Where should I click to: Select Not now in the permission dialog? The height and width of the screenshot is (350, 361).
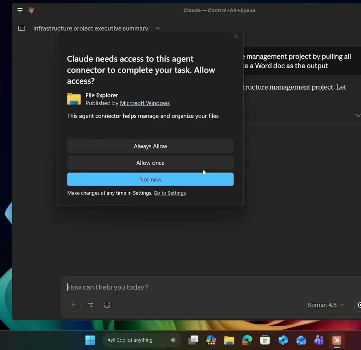[x=150, y=179]
